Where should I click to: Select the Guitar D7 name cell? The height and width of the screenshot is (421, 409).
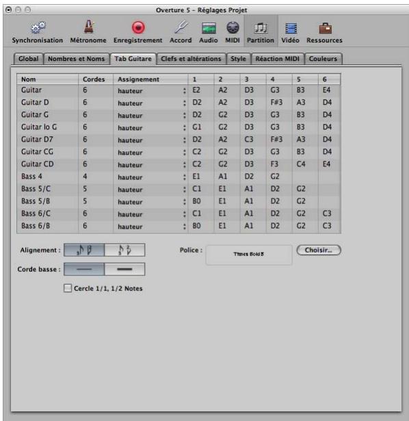pyautogui.click(x=37, y=140)
